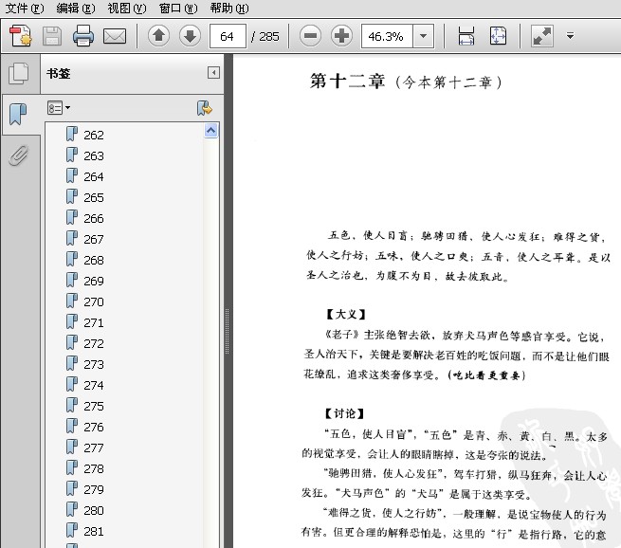Select bookmark 276
621x548 pixels.
point(94,427)
